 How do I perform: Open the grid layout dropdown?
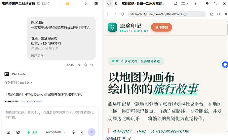185,4
